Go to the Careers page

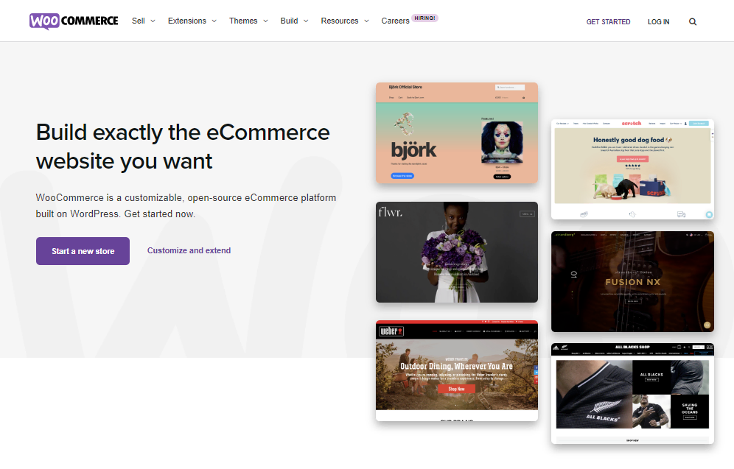[x=395, y=21]
